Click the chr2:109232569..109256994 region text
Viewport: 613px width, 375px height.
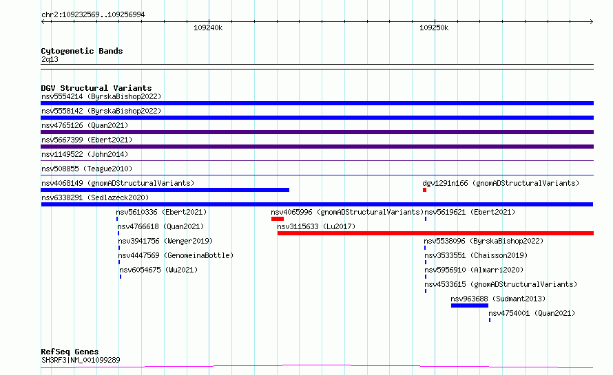coord(93,14)
